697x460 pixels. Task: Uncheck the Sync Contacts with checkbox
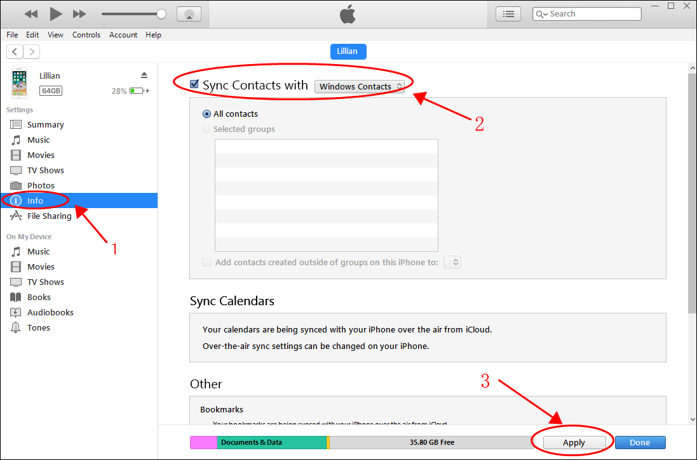coord(195,84)
